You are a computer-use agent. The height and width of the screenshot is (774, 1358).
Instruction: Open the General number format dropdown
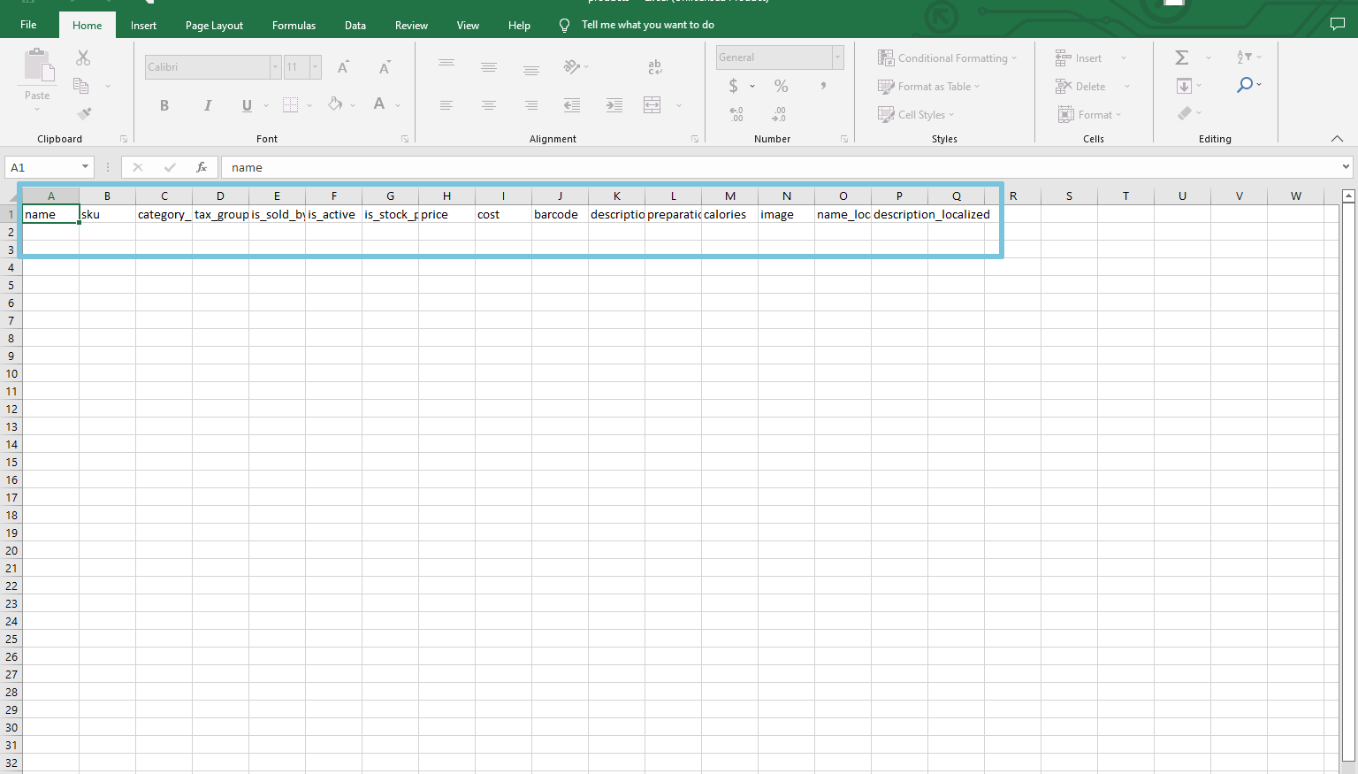[x=837, y=57]
